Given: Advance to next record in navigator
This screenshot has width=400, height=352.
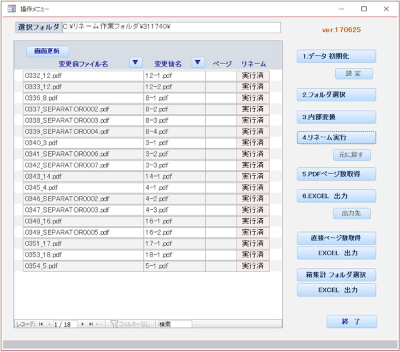Looking at the screenshot, I should [x=83, y=324].
